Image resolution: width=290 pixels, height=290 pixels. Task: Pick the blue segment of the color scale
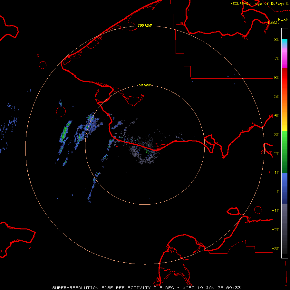point(285,188)
